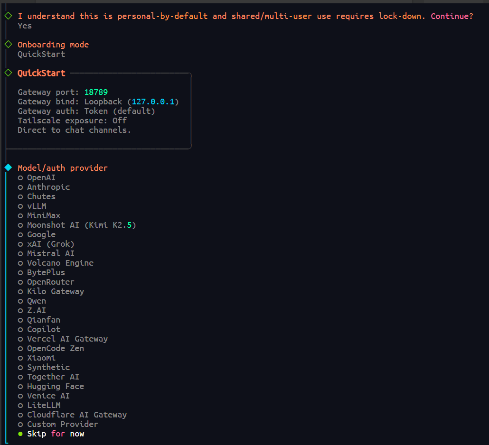Click the Tailscale exposure: Off line
The height and width of the screenshot is (445, 489).
tap(72, 121)
